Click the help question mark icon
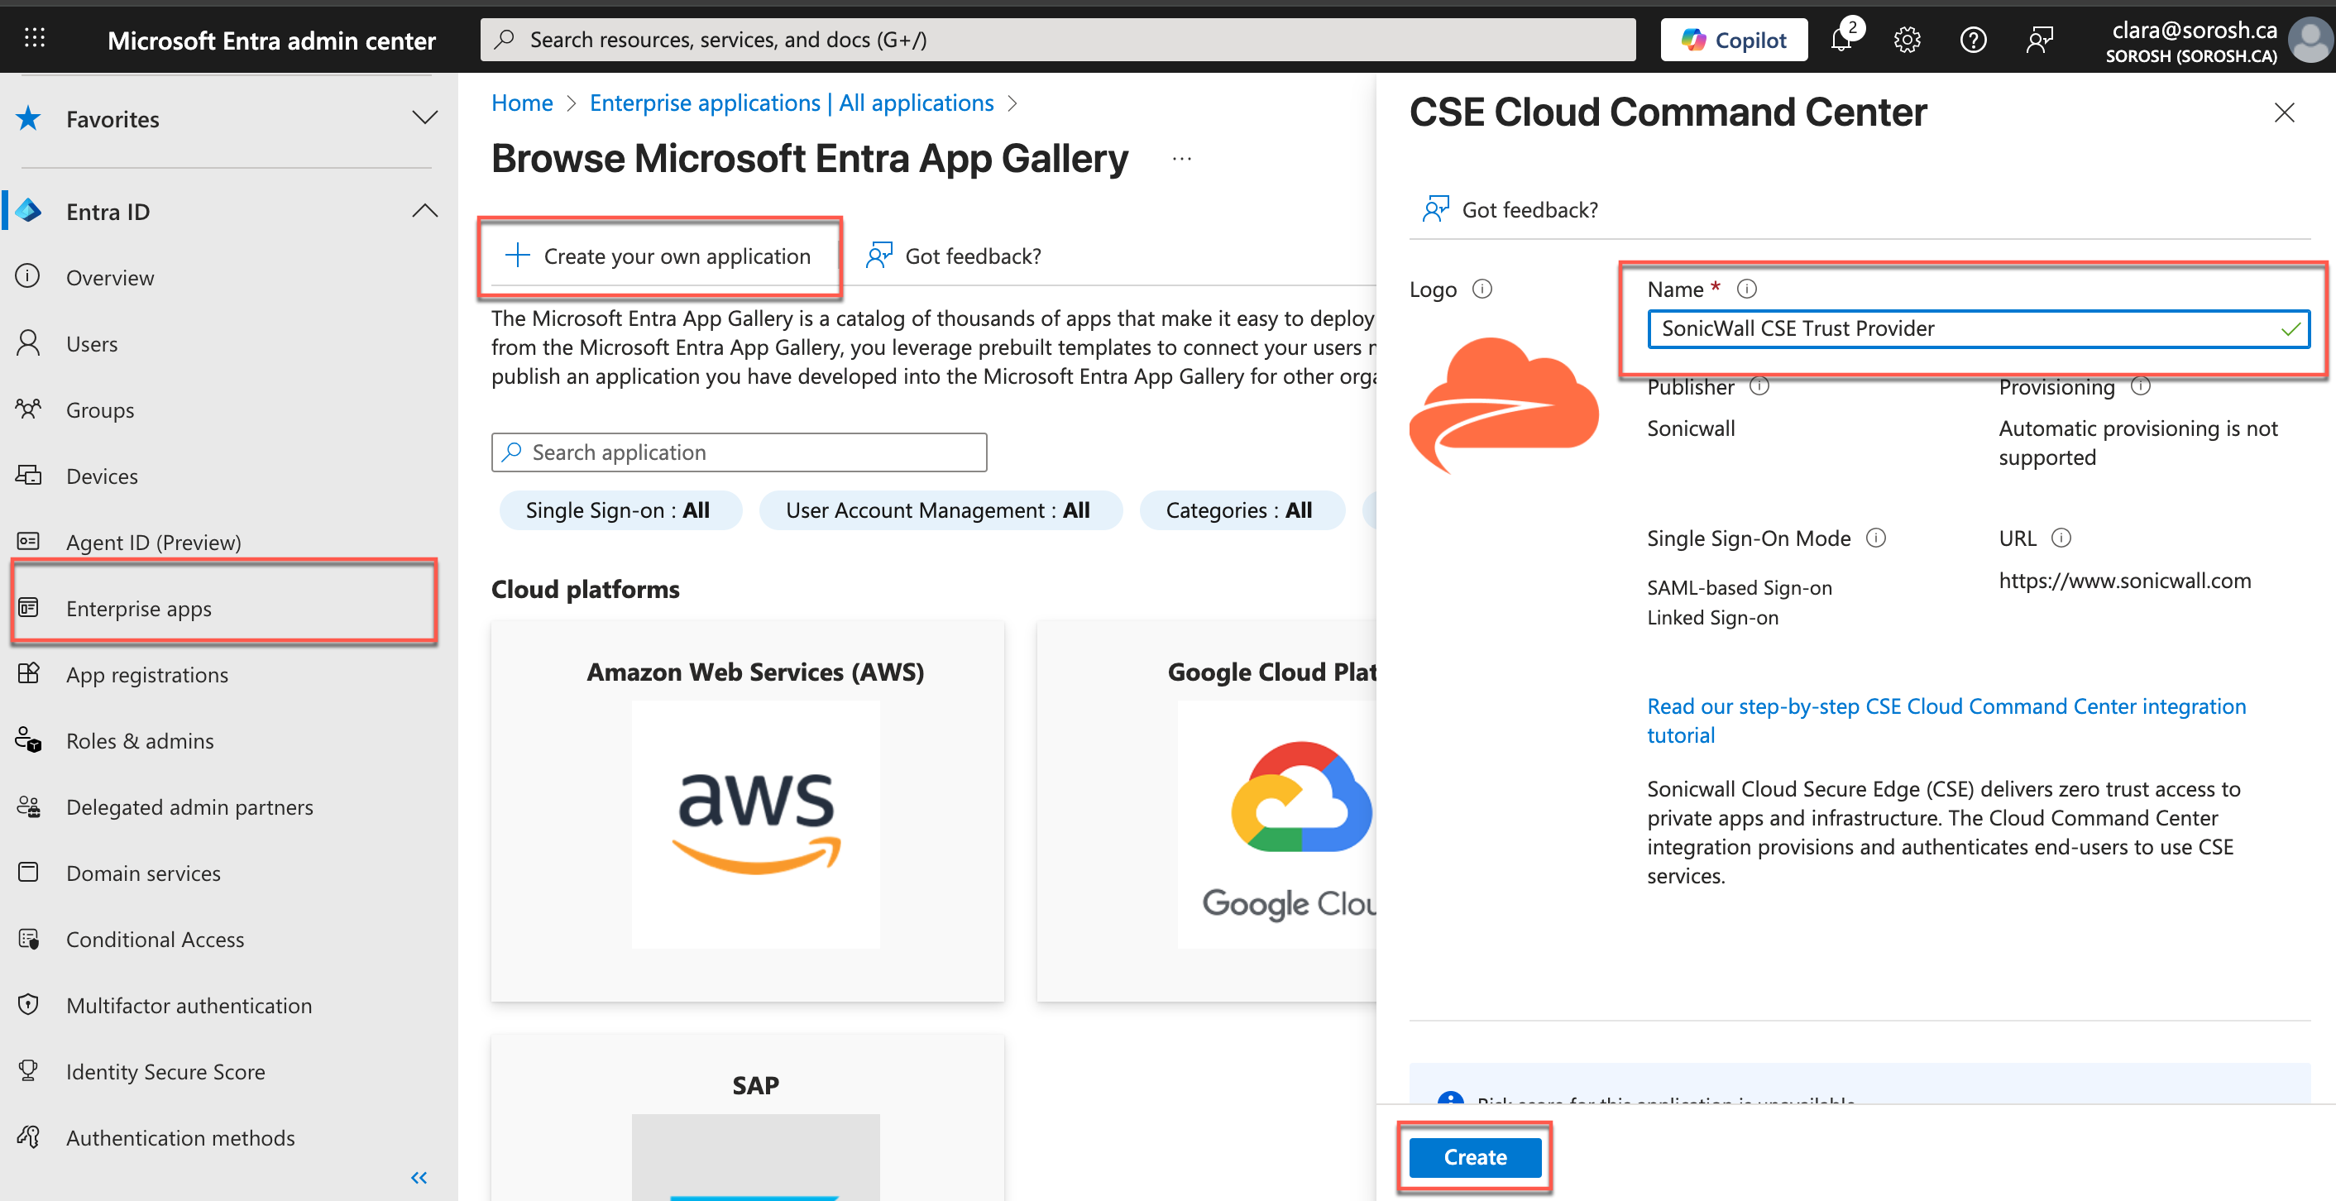This screenshot has height=1201, width=2336. click(1972, 40)
